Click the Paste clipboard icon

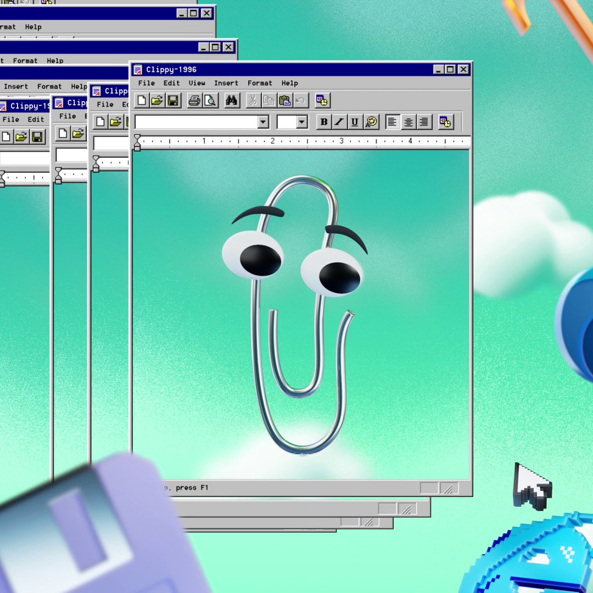[x=284, y=100]
